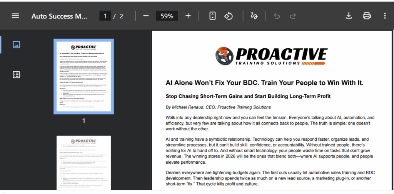Click the Auto Success document title
Viewport: 394px width, 194px height.
coord(59,16)
